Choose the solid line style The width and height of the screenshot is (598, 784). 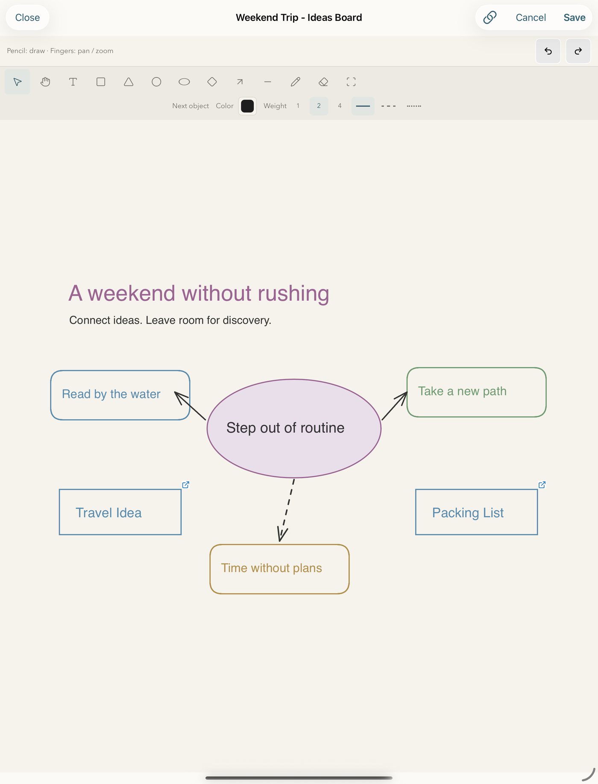363,106
